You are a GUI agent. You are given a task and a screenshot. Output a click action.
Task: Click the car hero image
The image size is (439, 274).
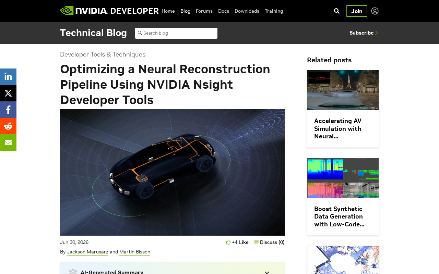pyautogui.click(x=172, y=172)
